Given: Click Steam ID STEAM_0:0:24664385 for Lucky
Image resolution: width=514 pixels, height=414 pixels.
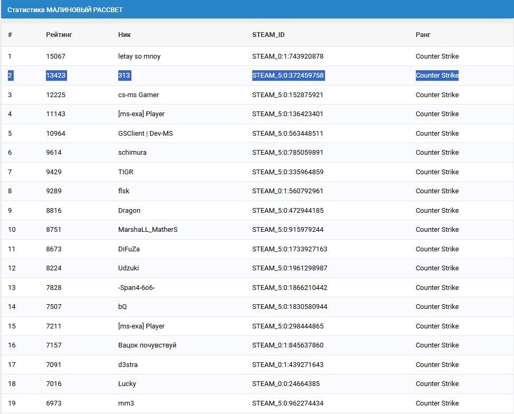Looking at the screenshot, I should pyautogui.click(x=286, y=384).
